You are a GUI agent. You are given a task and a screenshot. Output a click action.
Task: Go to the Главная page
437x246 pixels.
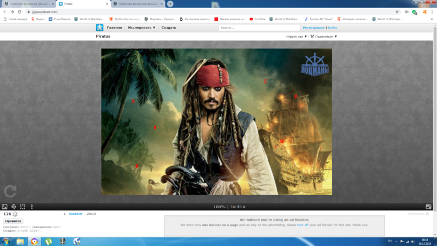(115, 27)
